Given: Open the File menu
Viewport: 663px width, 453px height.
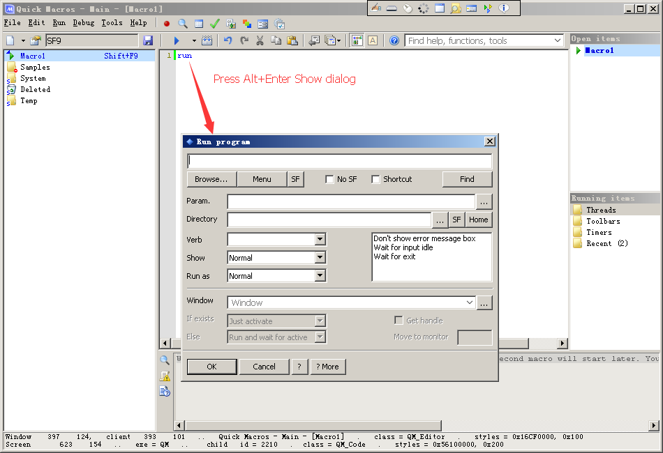Looking at the screenshot, I should pyautogui.click(x=13, y=23).
